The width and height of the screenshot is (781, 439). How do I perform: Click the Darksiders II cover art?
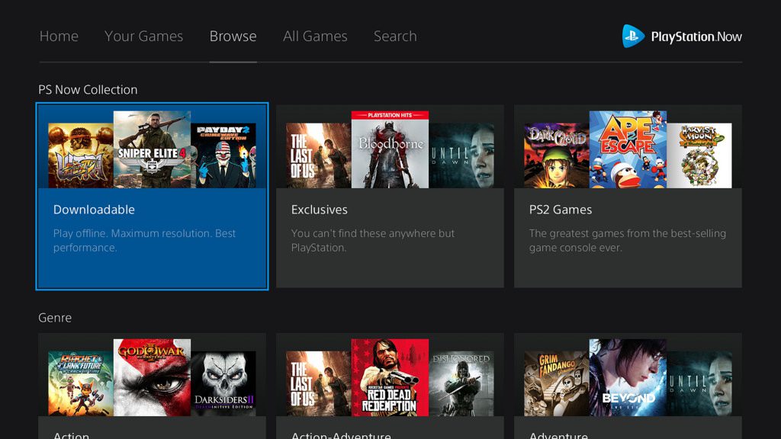tap(225, 381)
